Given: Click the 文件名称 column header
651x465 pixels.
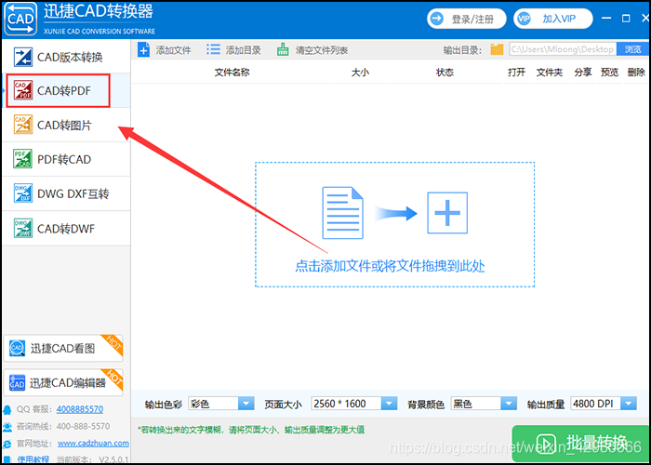Looking at the screenshot, I should (232, 73).
